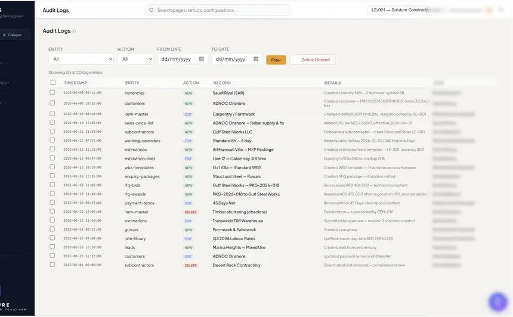Click the EDIT badge on Q3 2026 Labour Rates row
Image resolution: width=513 pixels, height=317 pixels.
188,239
